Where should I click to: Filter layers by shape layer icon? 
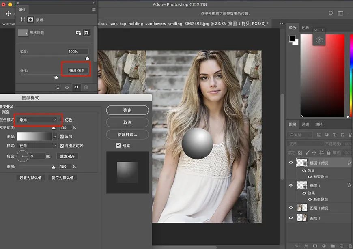coord(342,135)
